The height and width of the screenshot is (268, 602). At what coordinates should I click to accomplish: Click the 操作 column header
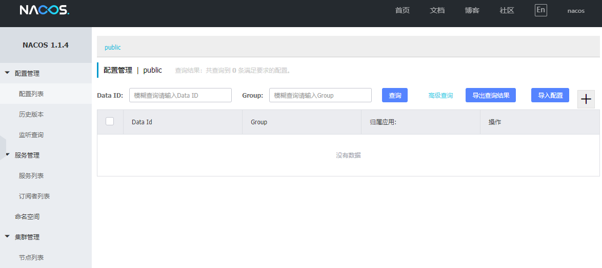(540, 122)
